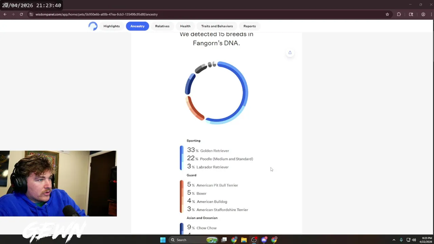434x244 pixels.
Task: Click the browser back arrow
Action: [5, 14]
